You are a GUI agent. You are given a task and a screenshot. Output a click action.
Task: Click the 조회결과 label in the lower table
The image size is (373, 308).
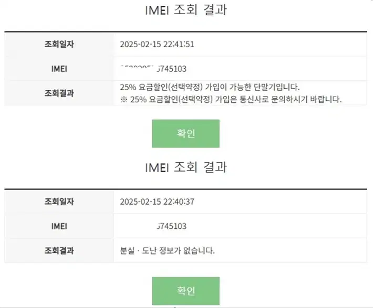59,250
